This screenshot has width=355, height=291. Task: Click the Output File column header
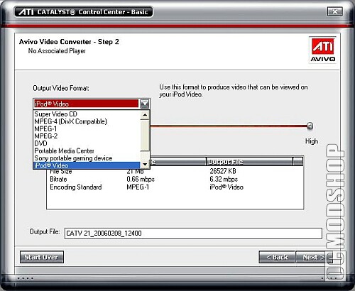tap(249, 162)
